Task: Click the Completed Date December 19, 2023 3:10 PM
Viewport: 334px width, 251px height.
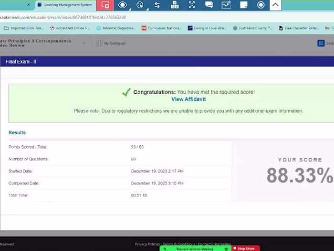Action: tap(157, 183)
